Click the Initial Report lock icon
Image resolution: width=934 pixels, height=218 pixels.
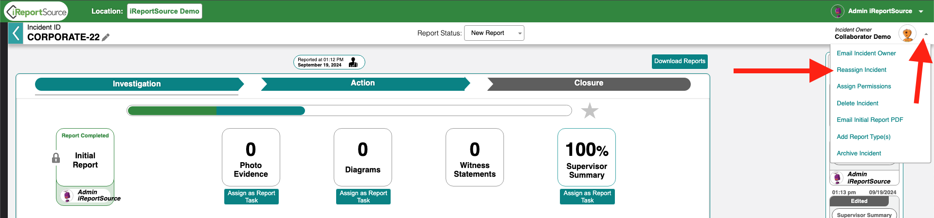(x=56, y=158)
